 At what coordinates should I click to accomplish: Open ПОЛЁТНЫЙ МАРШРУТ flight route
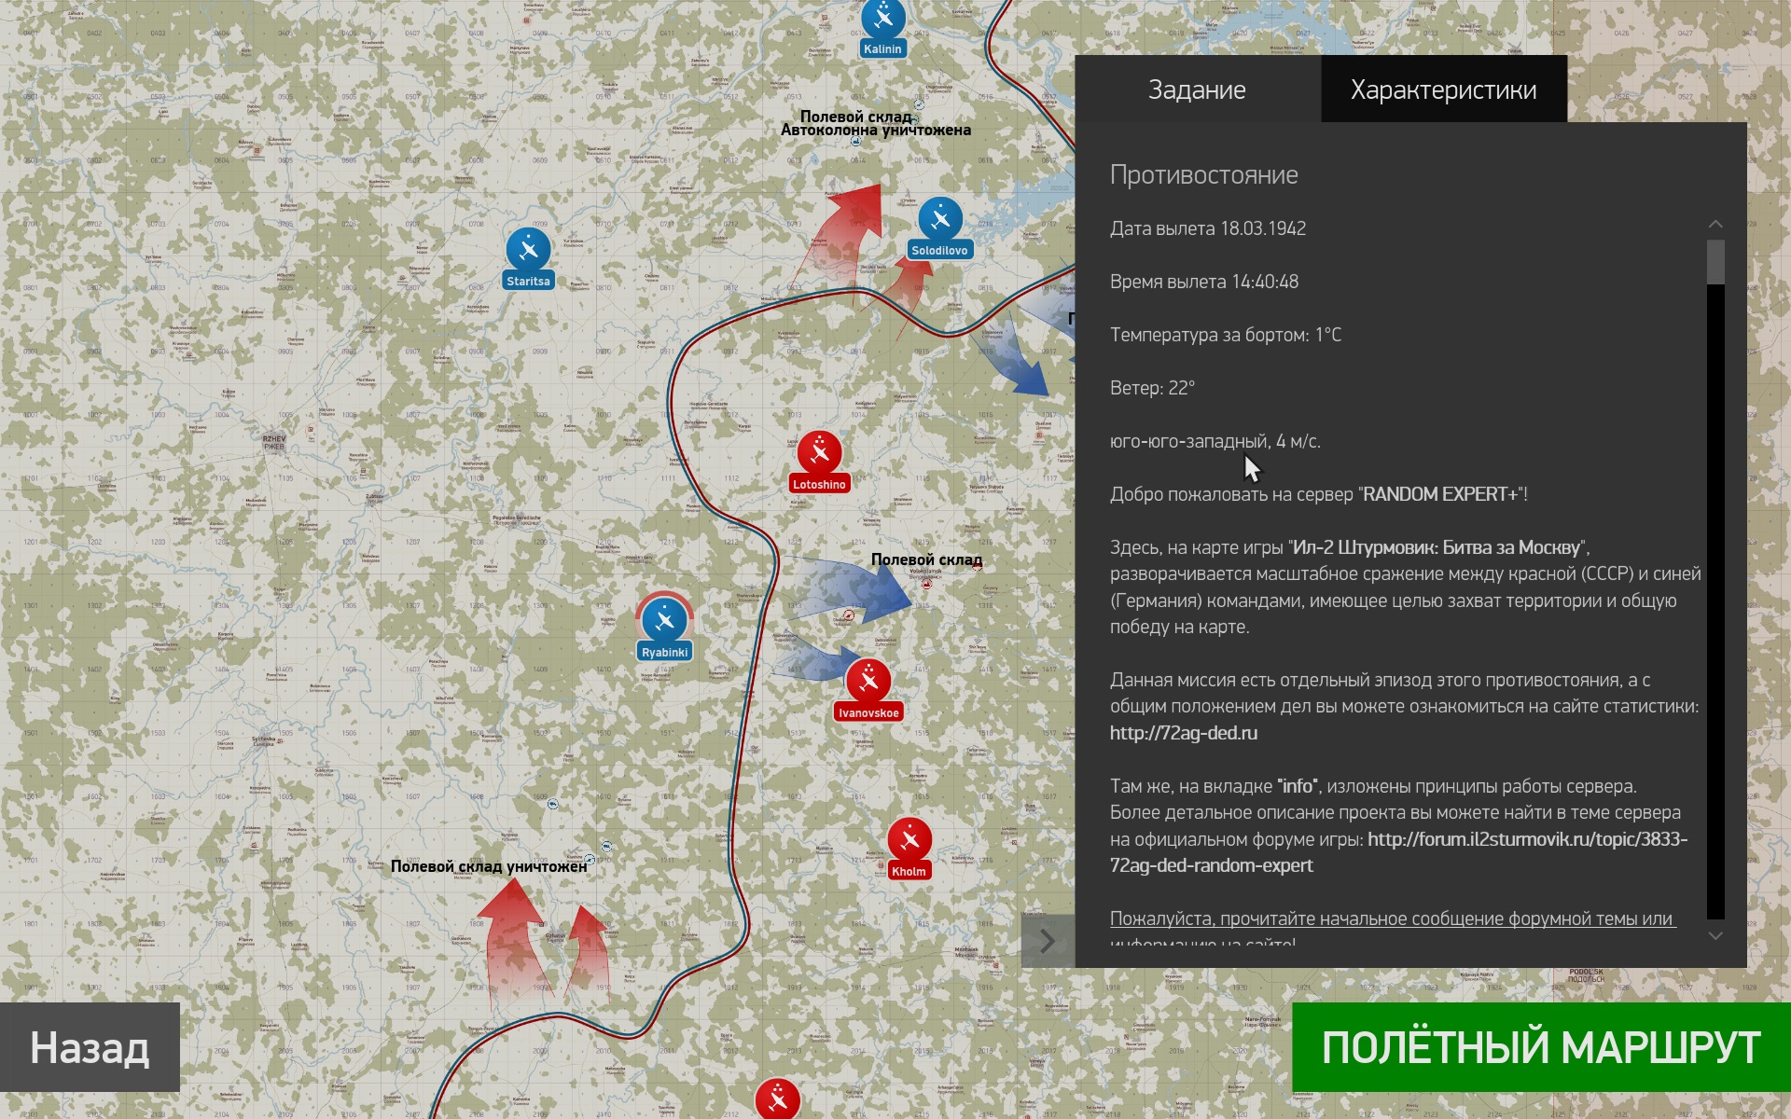click(1541, 1047)
